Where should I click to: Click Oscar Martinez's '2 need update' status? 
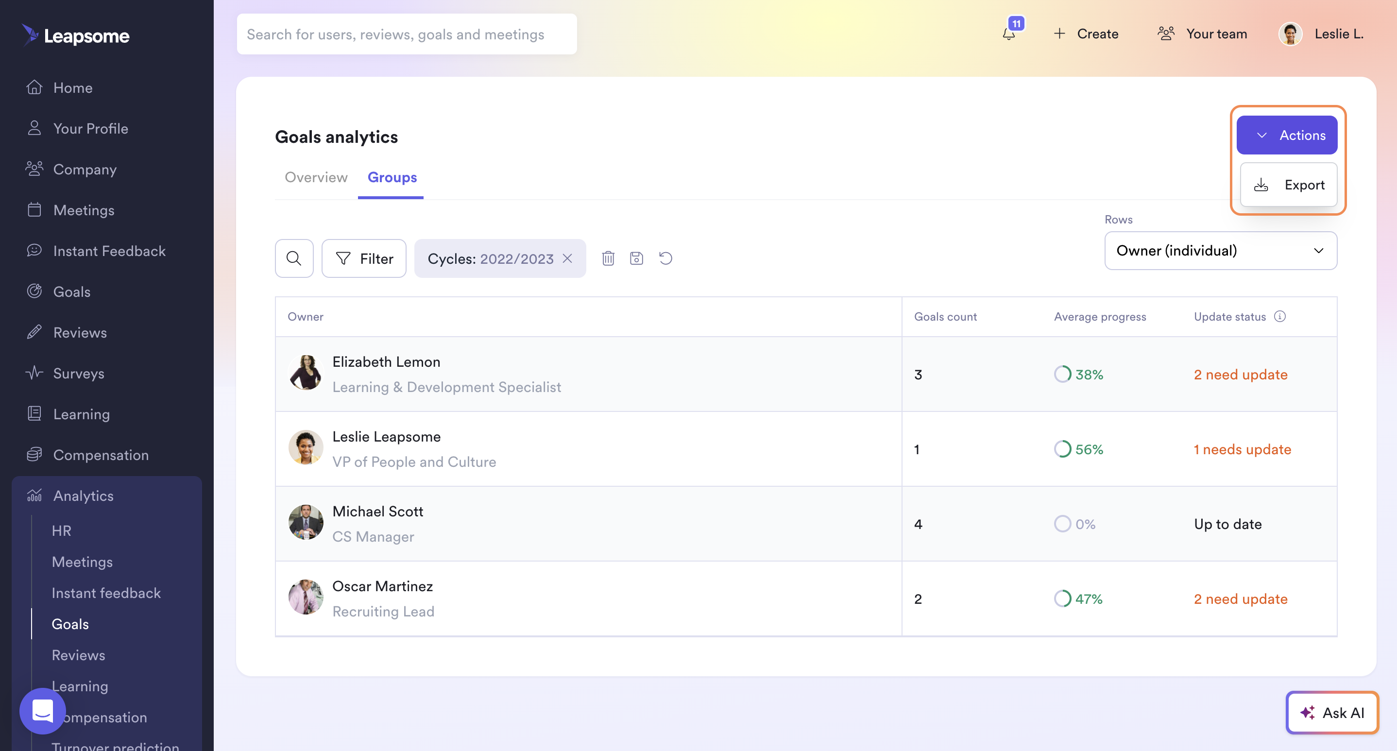(1240, 599)
